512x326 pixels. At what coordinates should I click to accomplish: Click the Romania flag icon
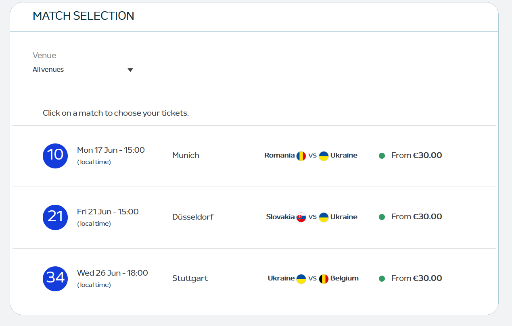[x=301, y=156]
